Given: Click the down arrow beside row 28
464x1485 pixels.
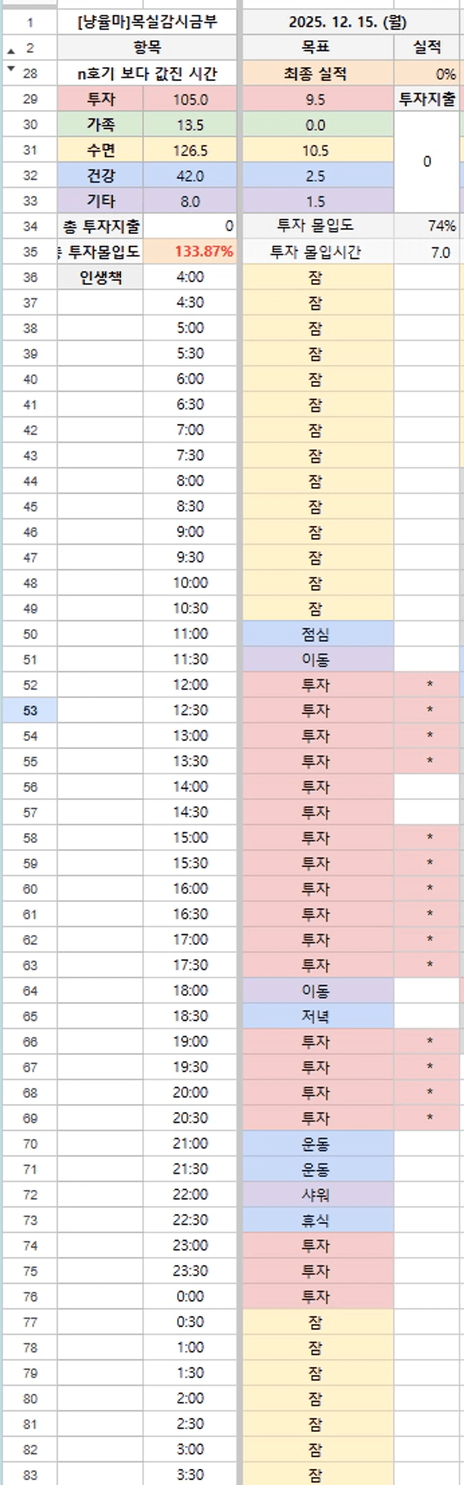Looking at the screenshot, I should [11, 68].
